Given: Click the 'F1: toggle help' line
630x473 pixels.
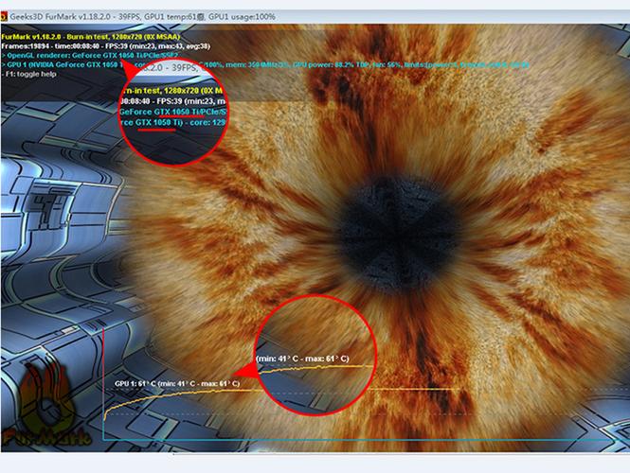Looking at the screenshot, I should click(36, 72).
